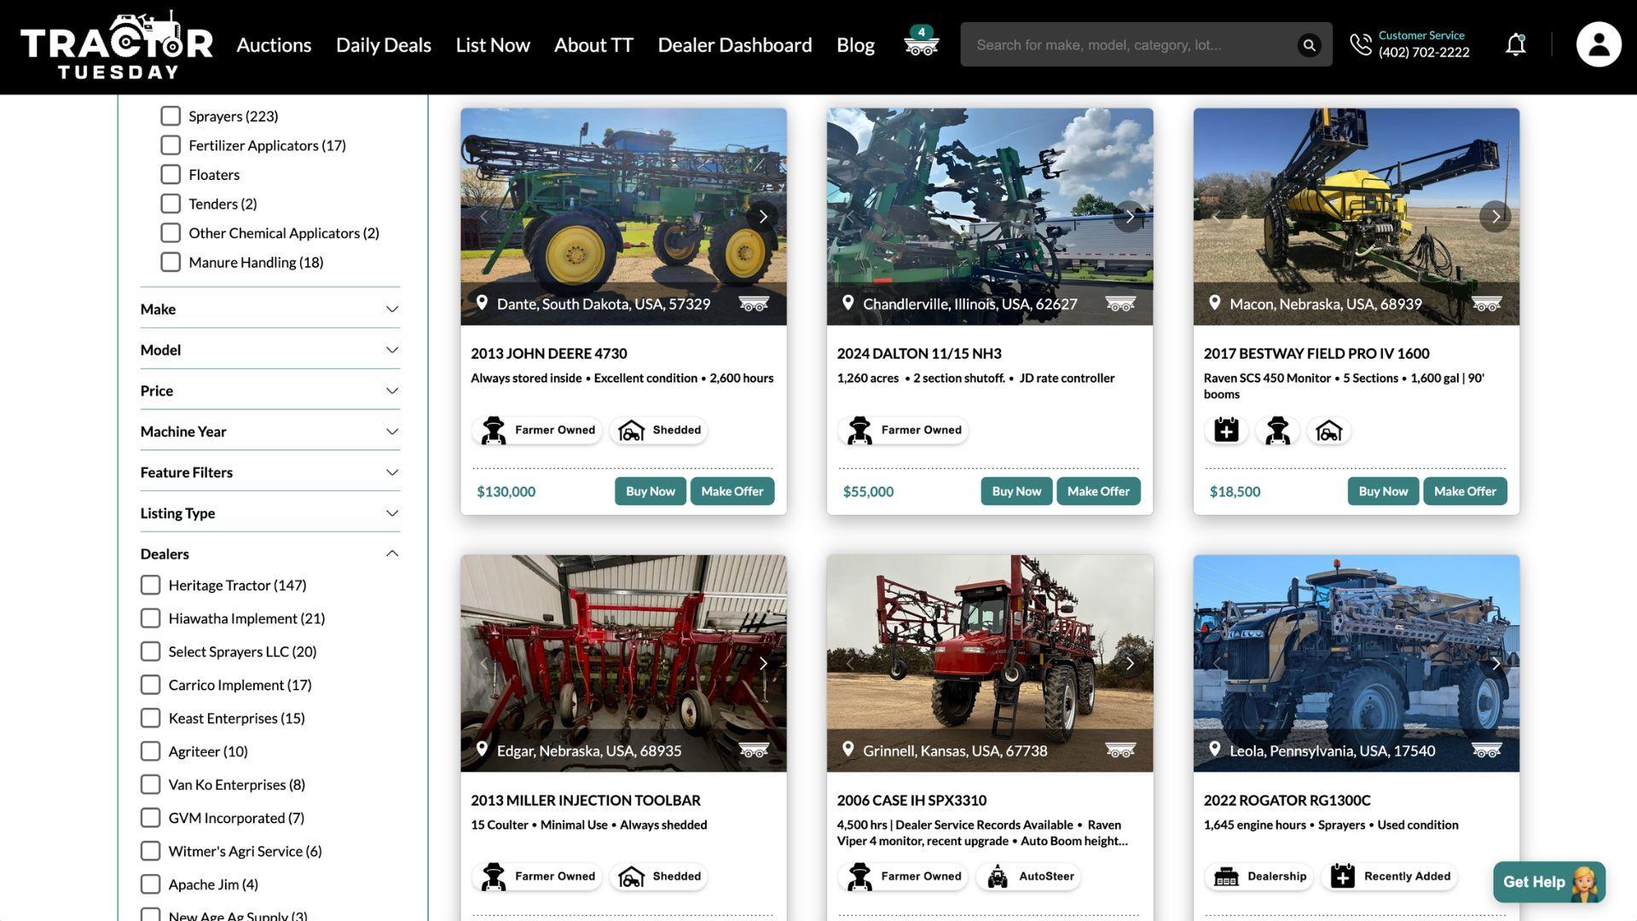Check Hiawatha Implement (21) dealer

pos(150,618)
